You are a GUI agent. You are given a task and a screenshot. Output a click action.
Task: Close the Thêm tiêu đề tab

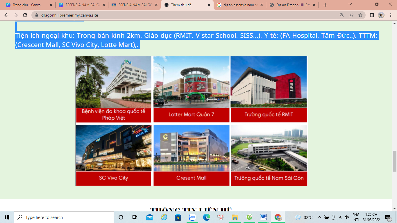click(x=209, y=5)
